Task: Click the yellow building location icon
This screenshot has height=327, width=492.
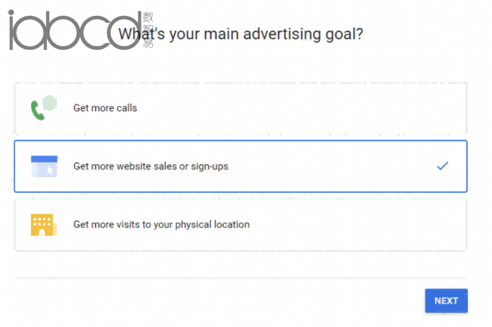Action: pos(44,225)
